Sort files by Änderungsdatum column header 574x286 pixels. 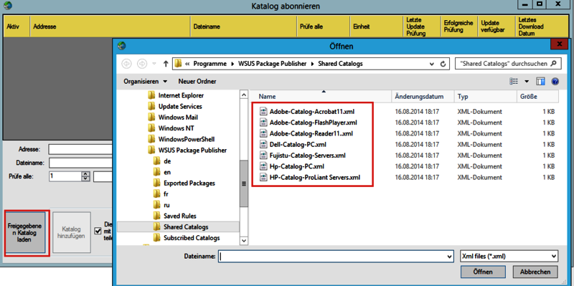pyautogui.click(x=423, y=97)
